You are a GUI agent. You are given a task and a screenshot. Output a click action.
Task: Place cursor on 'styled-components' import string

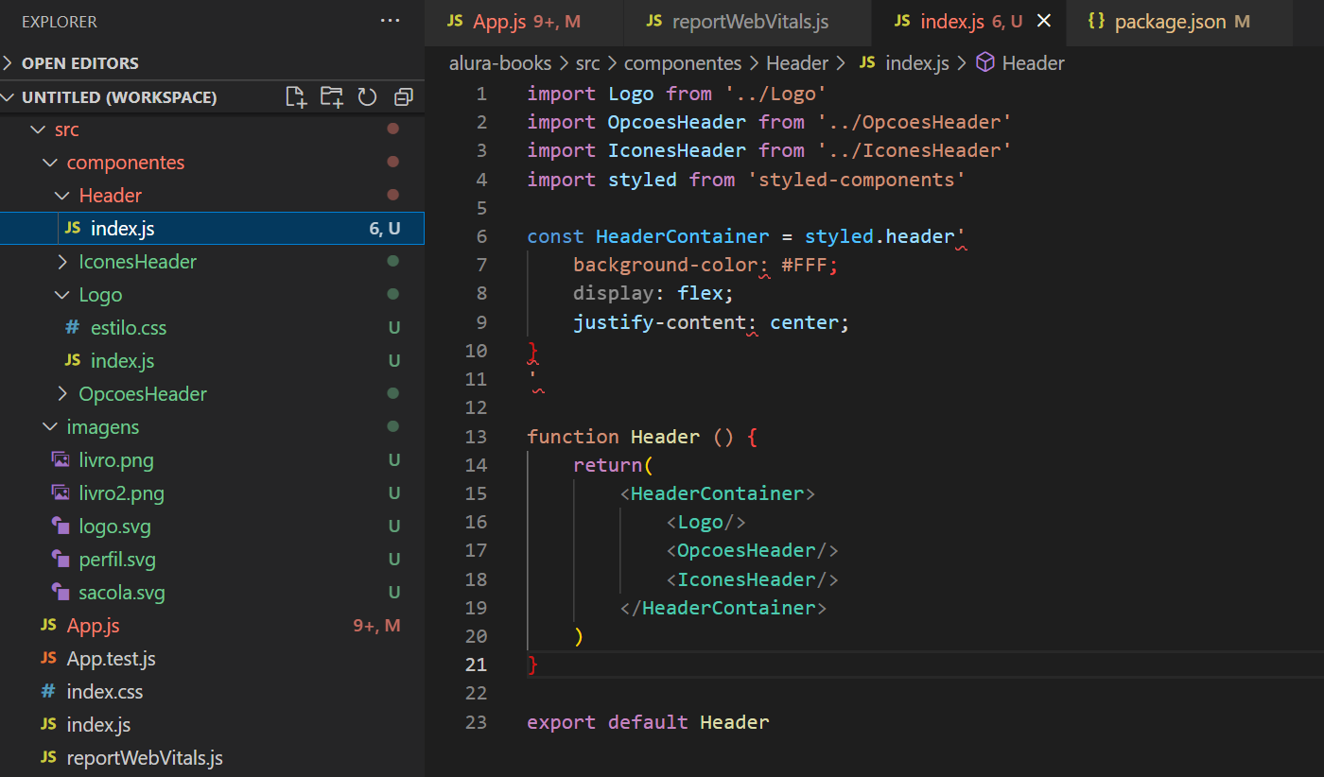[x=856, y=180]
